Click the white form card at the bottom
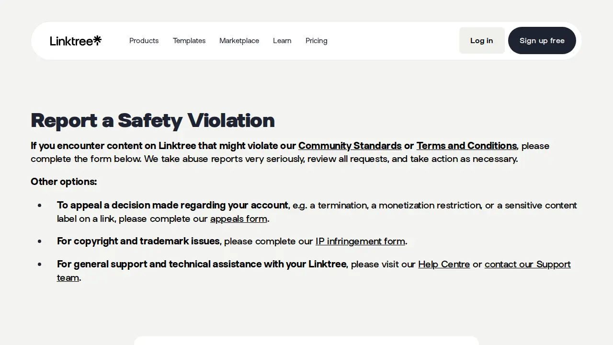 tap(306, 341)
